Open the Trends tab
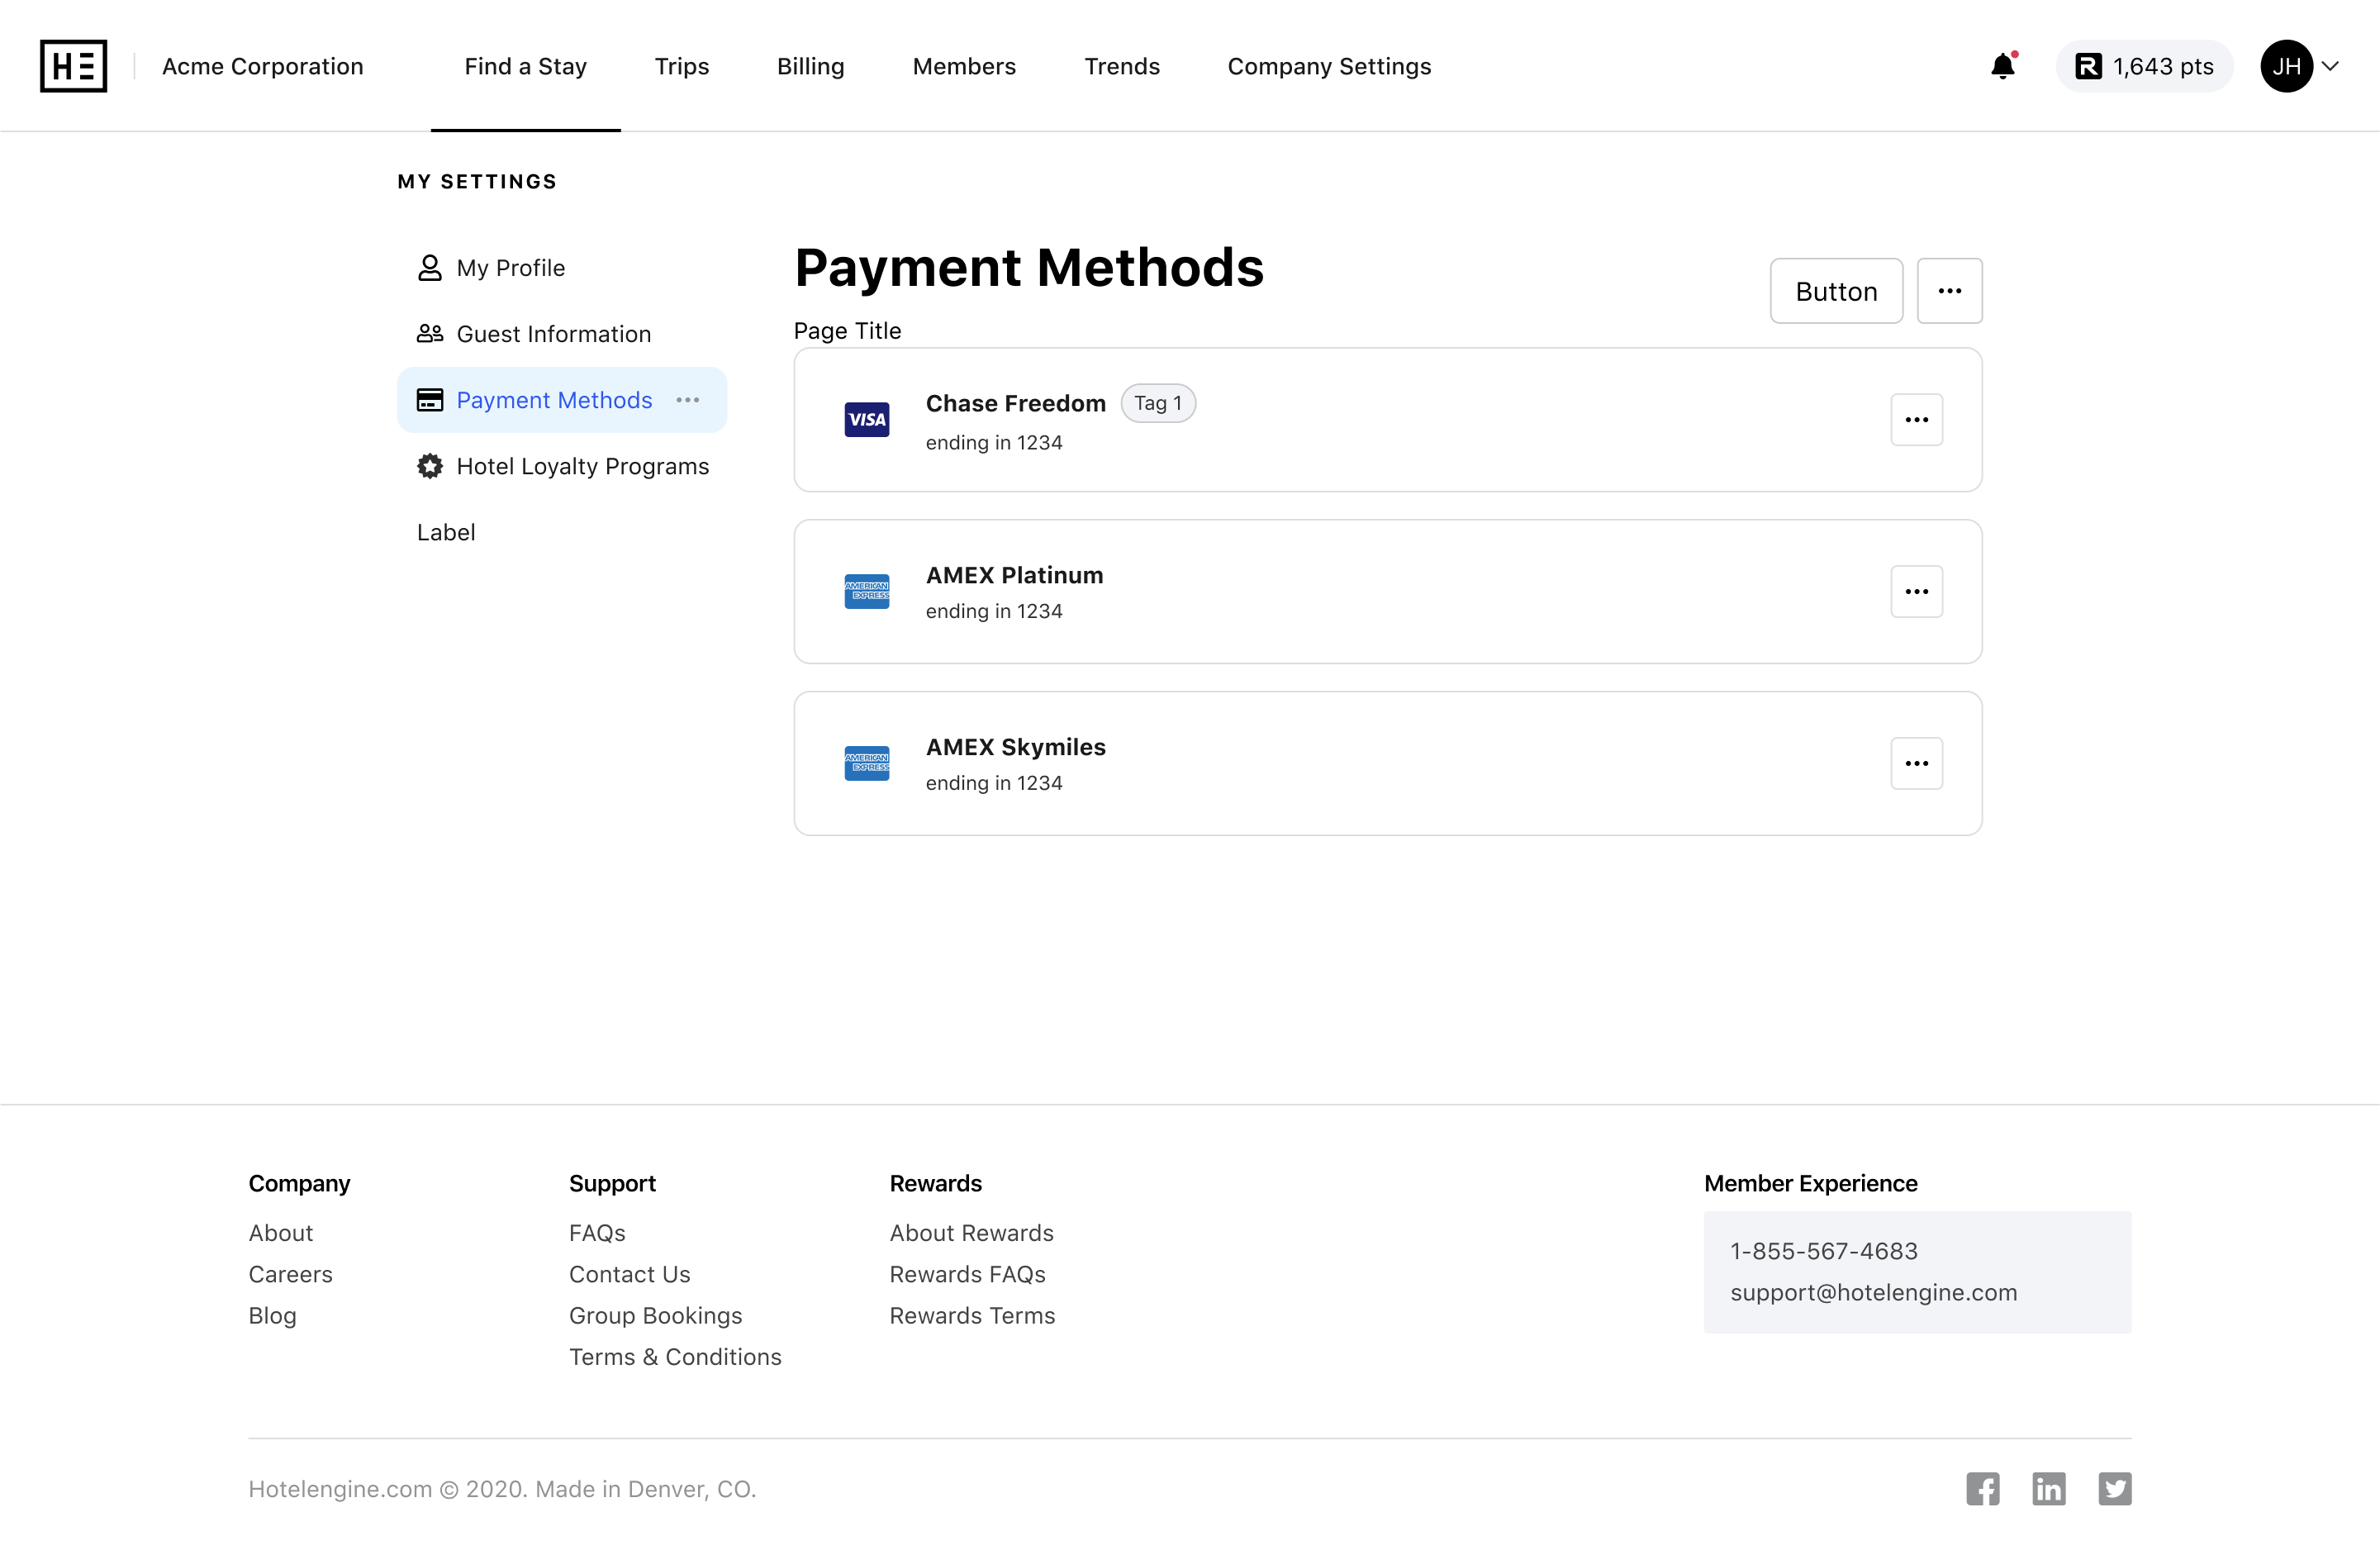The width and height of the screenshot is (2380, 1550). pyautogui.click(x=1122, y=66)
